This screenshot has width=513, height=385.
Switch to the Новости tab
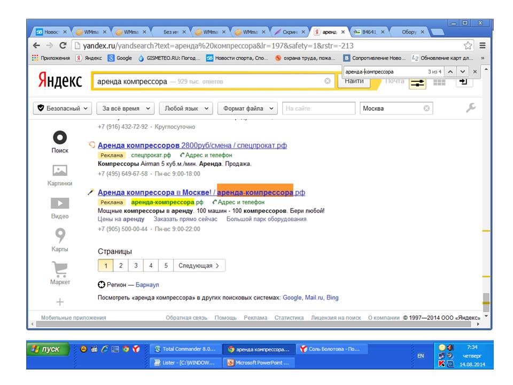click(51, 32)
